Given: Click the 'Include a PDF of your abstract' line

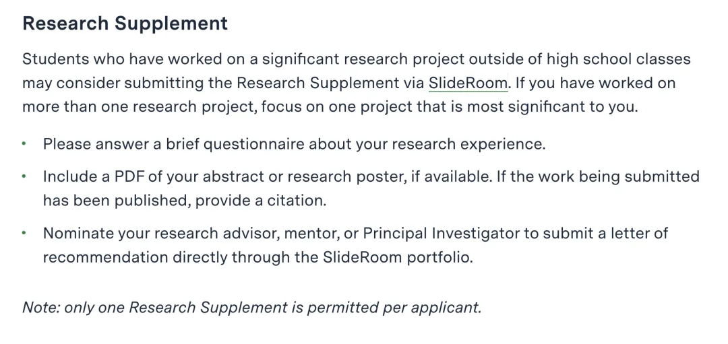Looking at the screenshot, I should pyautogui.click(x=371, y=176).
